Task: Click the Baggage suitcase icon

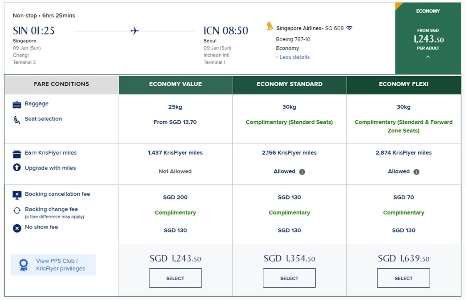Action: (x=17, y=105)
